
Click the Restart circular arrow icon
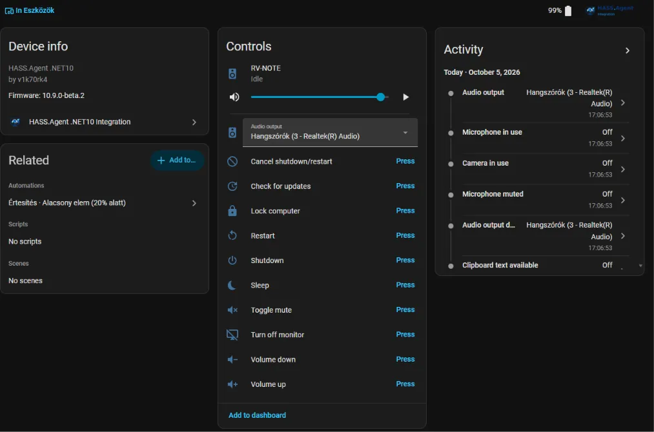coord(232,235)
